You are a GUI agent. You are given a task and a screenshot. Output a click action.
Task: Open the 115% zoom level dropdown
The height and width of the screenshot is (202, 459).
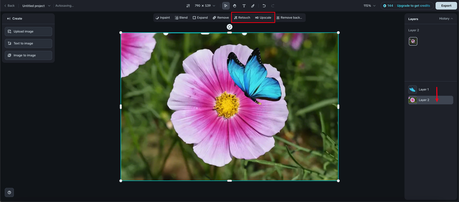coord(370,6)
